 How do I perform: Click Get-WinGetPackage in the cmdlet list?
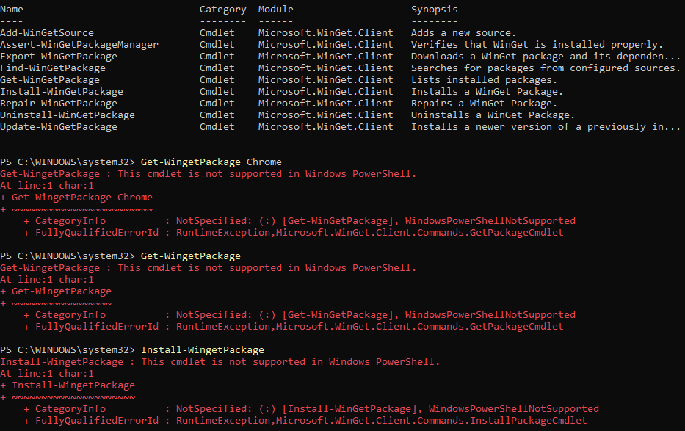(x=50, y=80)
